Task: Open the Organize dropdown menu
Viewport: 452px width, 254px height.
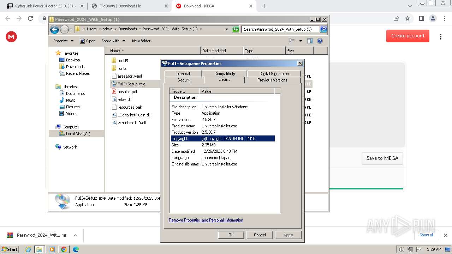Action: click(x=63, y=41)
